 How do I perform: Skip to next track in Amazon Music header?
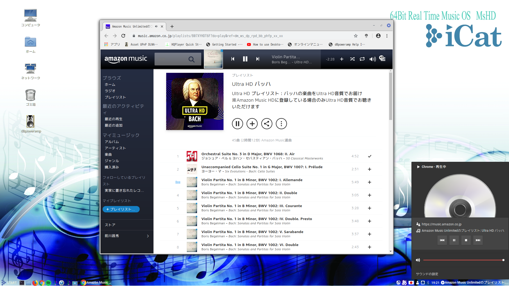pos(258,59)
